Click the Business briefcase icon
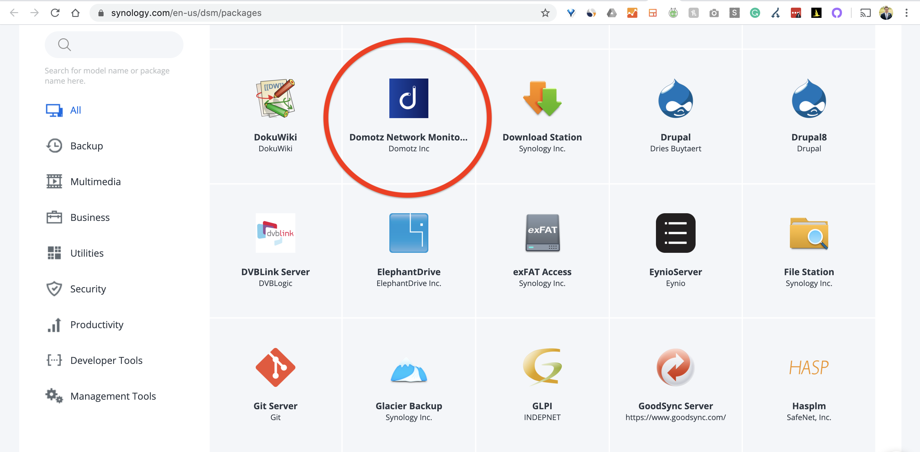The width and height of the screenshot is (920, 452). 54,217
